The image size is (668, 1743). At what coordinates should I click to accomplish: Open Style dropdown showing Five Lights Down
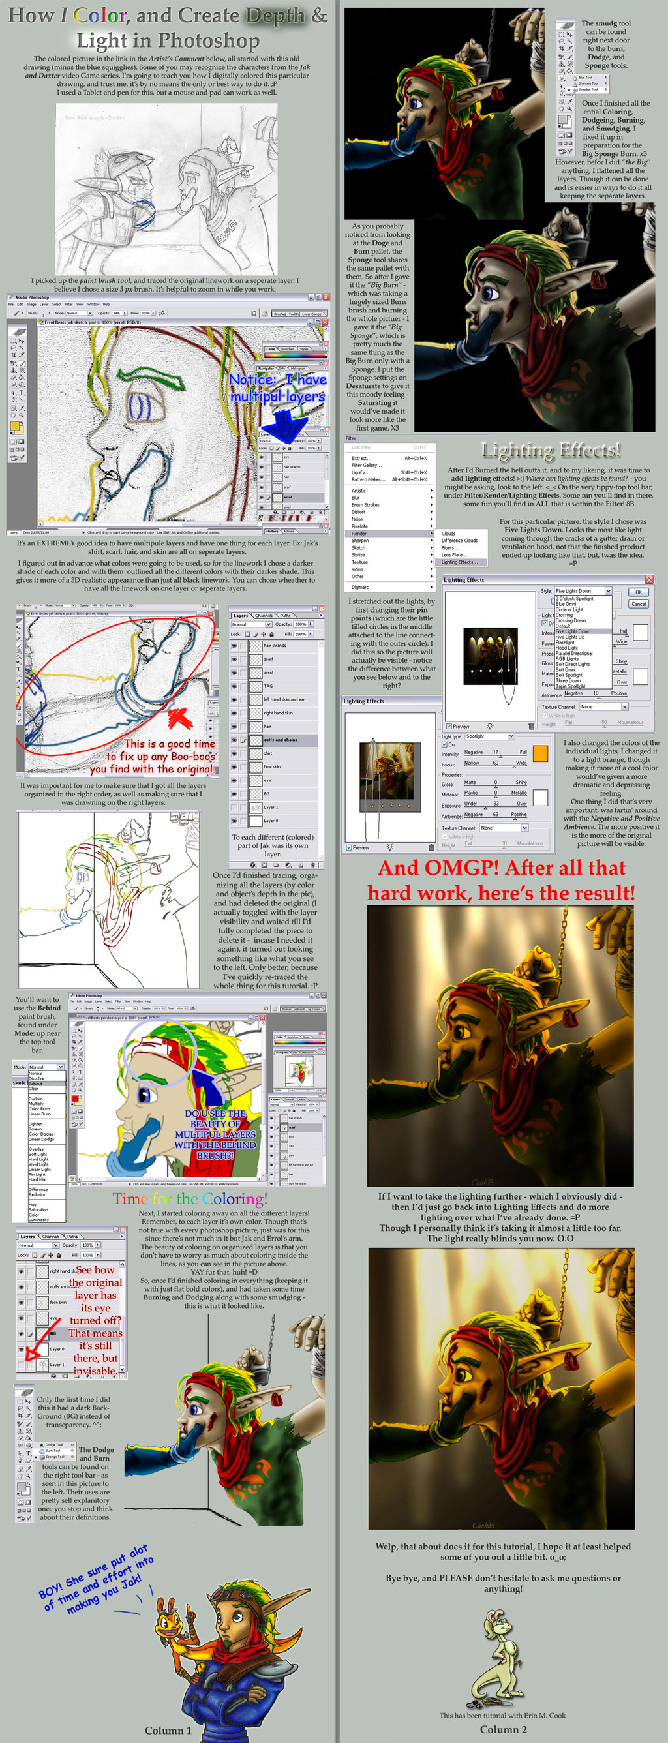coord(583,591)
